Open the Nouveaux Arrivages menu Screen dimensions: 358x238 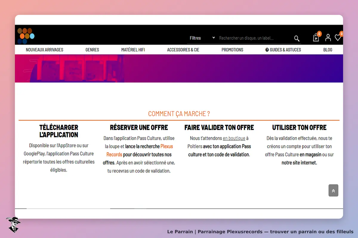pos(44,50)
